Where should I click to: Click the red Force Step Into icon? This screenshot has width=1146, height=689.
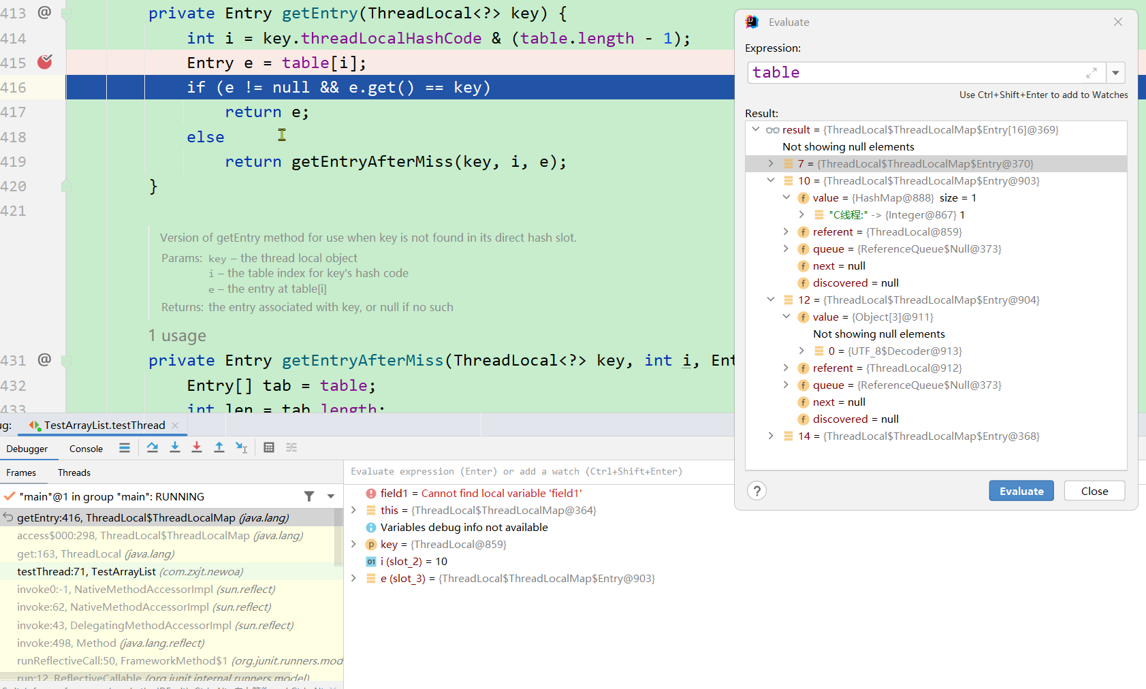point(197,447)
